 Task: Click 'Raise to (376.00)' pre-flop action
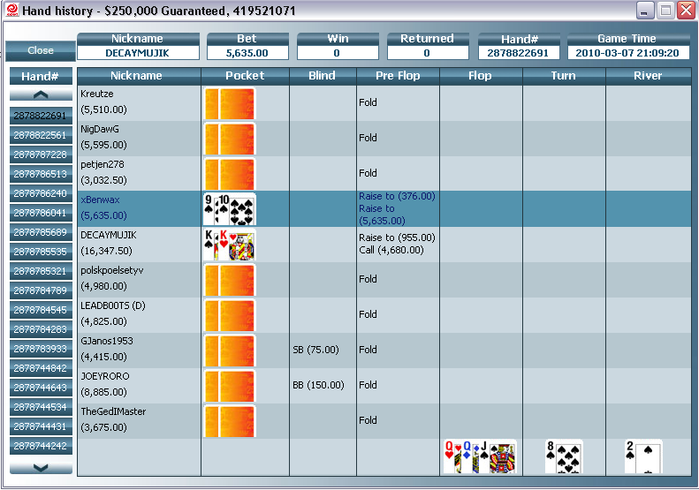[x=397, y=196]
